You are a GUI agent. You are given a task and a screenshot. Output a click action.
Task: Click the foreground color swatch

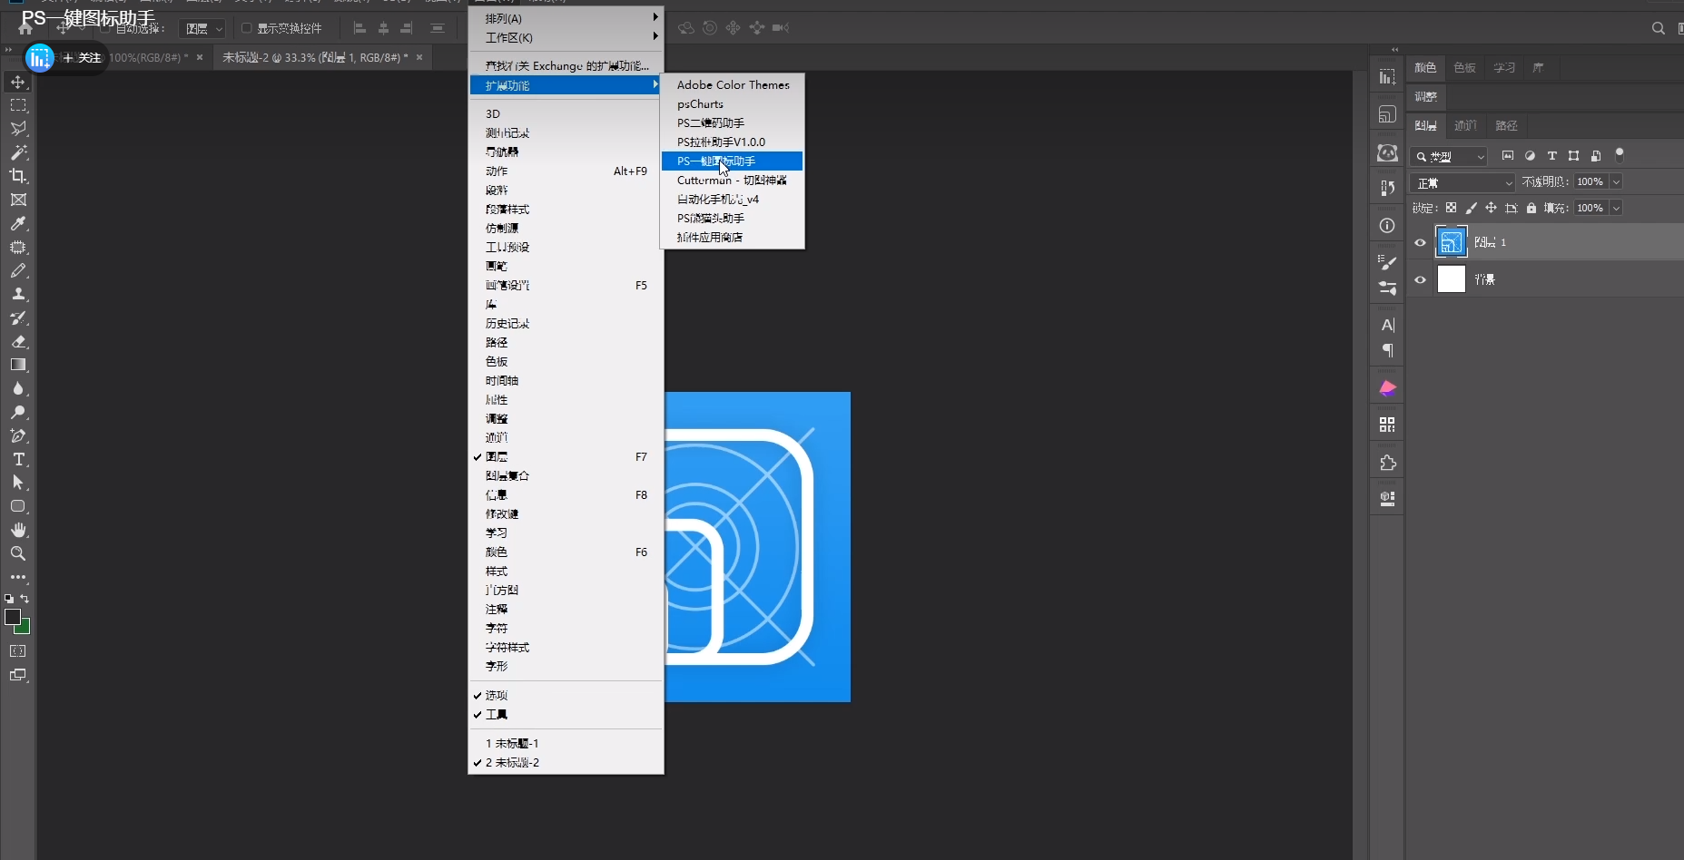(12, 617)
